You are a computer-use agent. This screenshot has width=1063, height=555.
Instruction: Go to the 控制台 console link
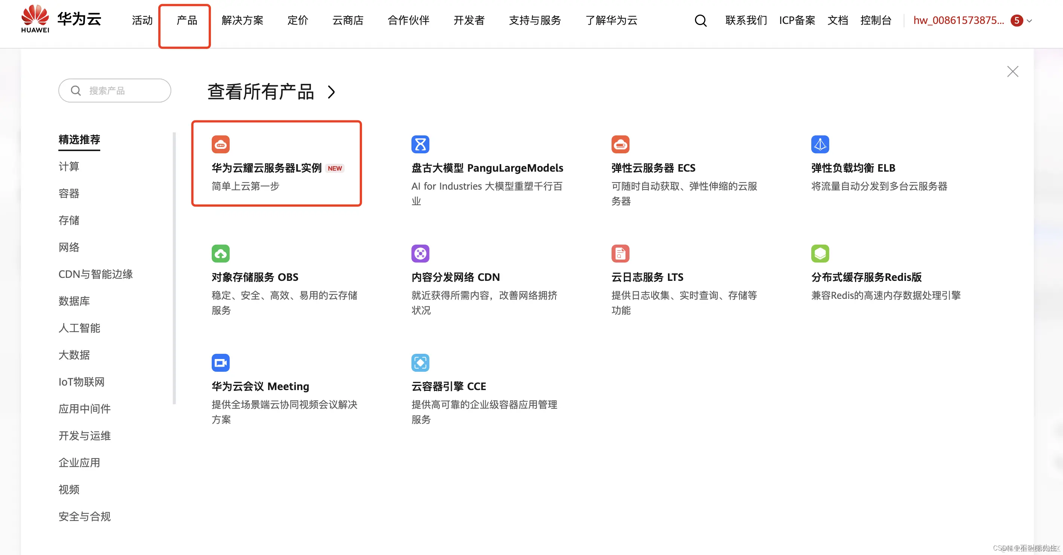click(x=876, y=21)
